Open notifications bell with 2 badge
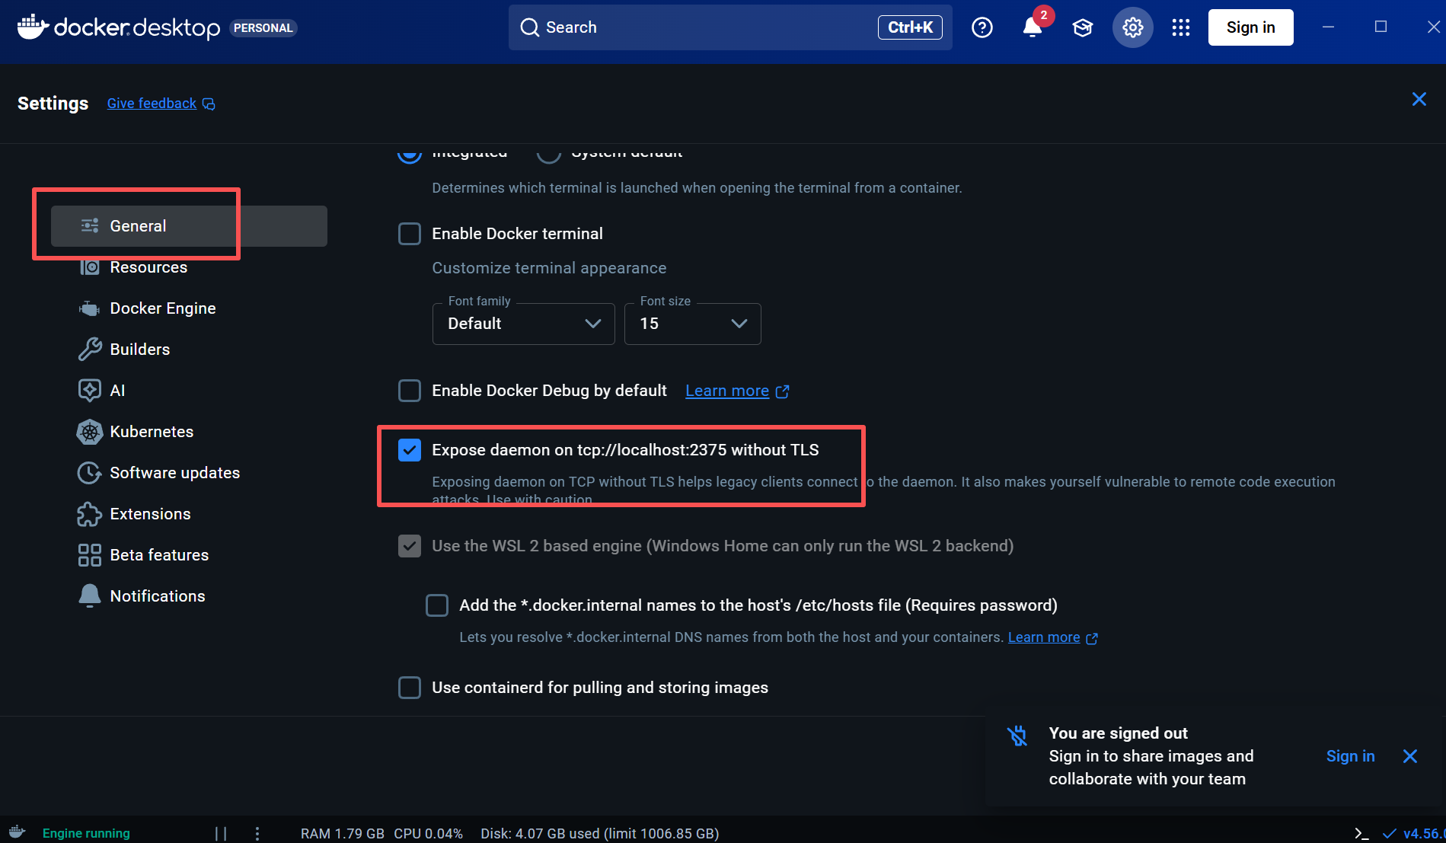 coord(1033,27)
